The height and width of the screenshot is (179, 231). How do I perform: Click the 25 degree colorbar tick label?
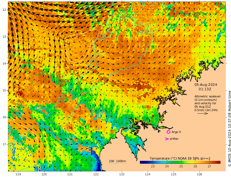tap(181, 166)
